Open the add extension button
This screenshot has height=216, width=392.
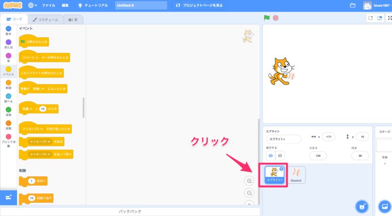8,197
